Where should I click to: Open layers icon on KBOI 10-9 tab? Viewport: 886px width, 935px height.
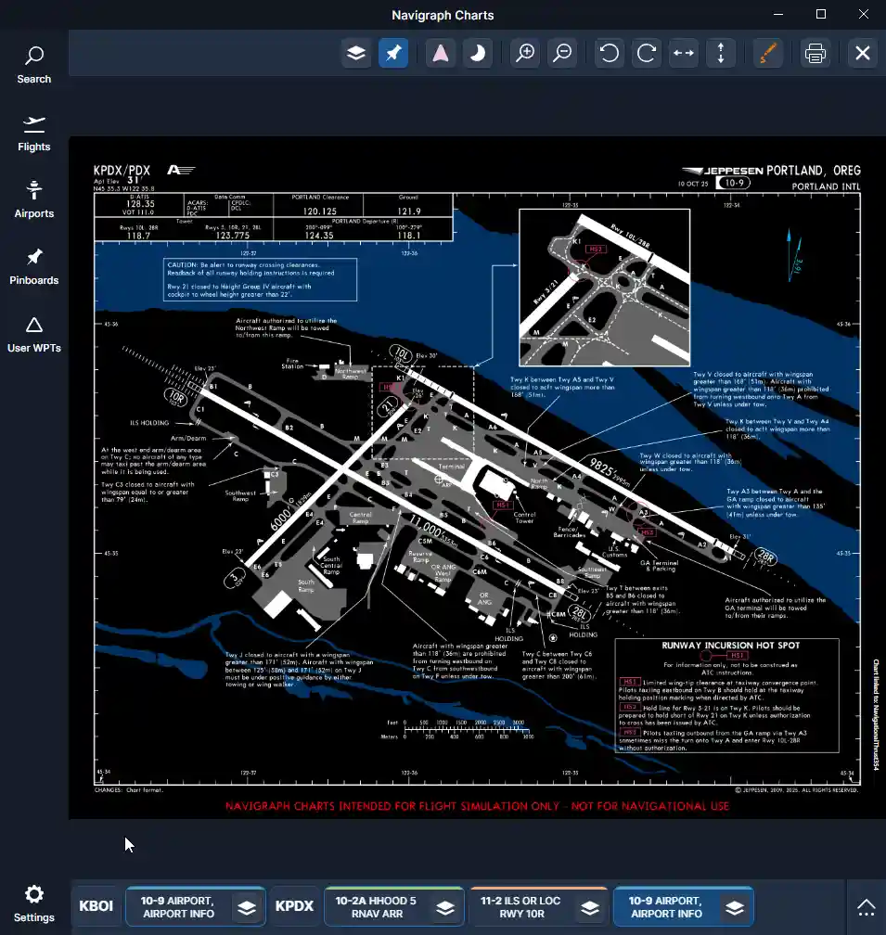[247, 907]
